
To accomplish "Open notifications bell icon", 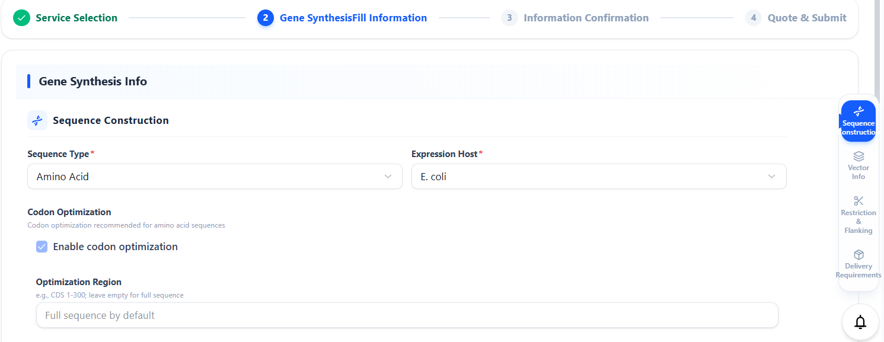I will click(860, 322).
